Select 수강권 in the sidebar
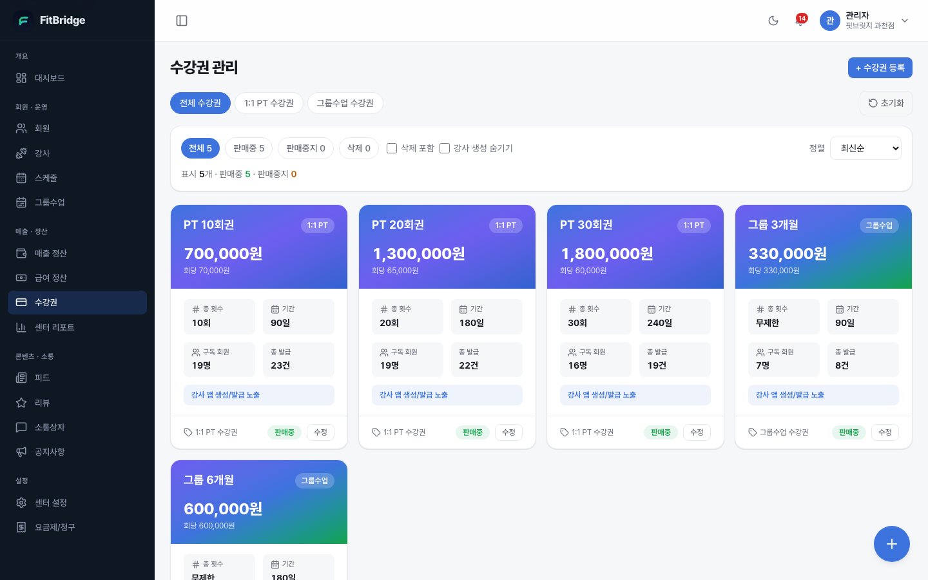The height and width of the screenshot is (580, 928). tap(77, 302)
